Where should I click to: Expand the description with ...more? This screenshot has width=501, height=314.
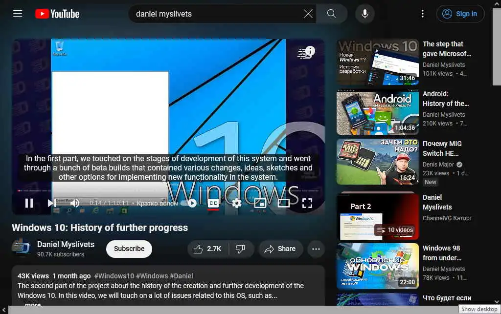pyautogui.click(x=33, y=304)
